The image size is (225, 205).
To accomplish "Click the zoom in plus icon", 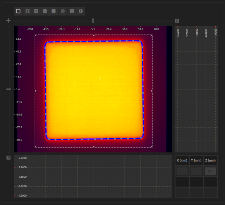I will click(x=36, y=11).
